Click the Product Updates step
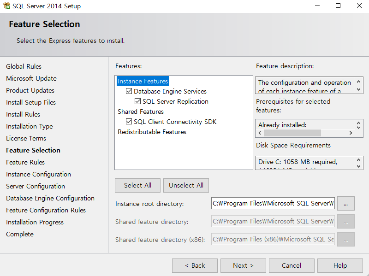Viewport: 369px width, 276px height. pos(30,90)
